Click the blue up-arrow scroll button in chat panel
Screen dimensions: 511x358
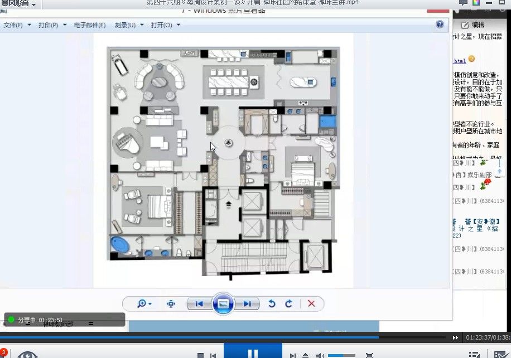(x=499, y=171)
